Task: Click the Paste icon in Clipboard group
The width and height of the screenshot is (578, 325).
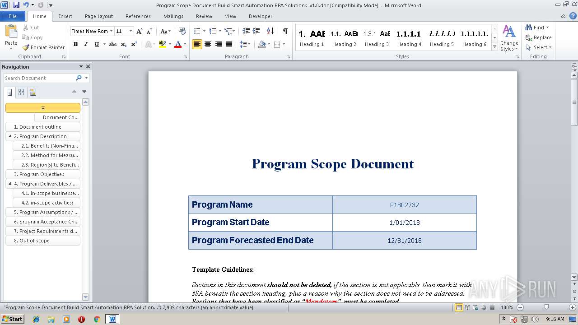Action: tap(11, 32)
